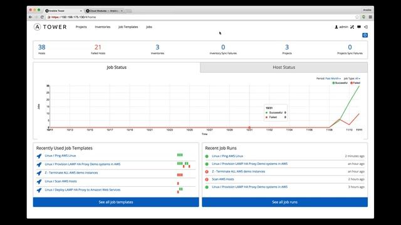The width and height of the screenshot is (401, 225).
Task: Click the 10/31 data point on chart
Action: 249,127
